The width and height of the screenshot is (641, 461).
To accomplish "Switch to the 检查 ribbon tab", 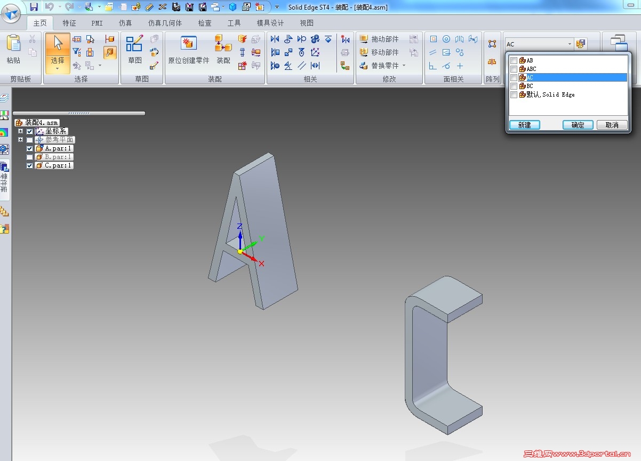I will tap(205, 23).
